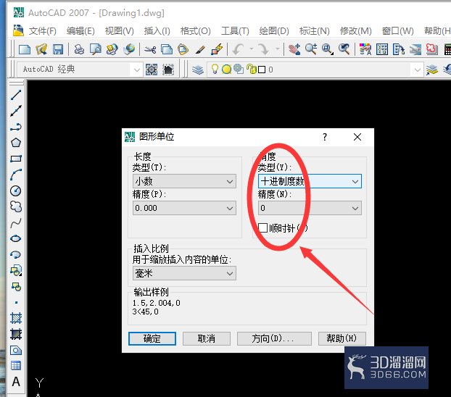Toggle layer 0 on/off lightbulb
This screenshot has height=397, width=451.
coord(215,70)
